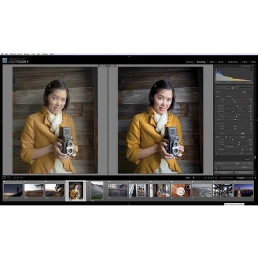This screenshot has height=258, width=258.
Task: Open Grid view from filmstrip toolbar icon
Action: point(15,178)
